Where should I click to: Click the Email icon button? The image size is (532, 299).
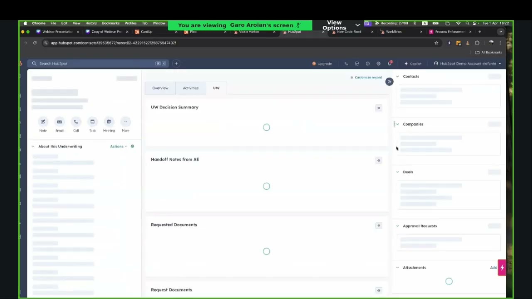coord(59,122)
